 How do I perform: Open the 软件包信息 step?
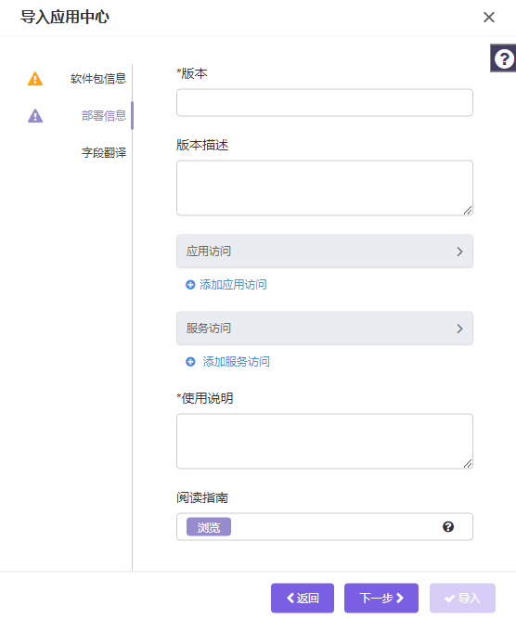pos(98,79)
